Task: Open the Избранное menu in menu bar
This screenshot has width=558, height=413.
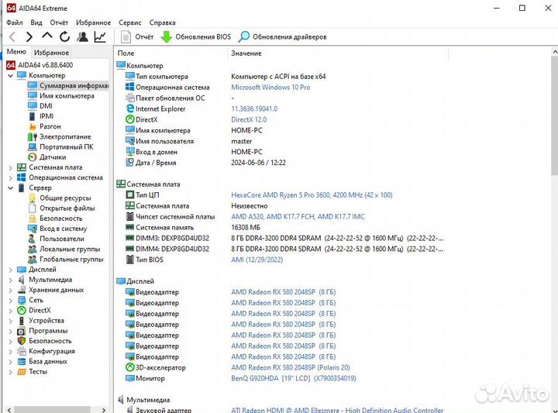Action: click(93, 22)
